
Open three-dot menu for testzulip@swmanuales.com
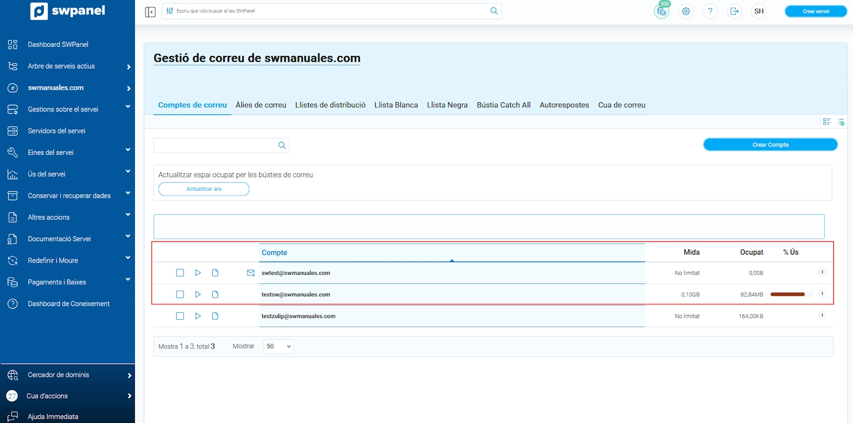click(822, 315)
